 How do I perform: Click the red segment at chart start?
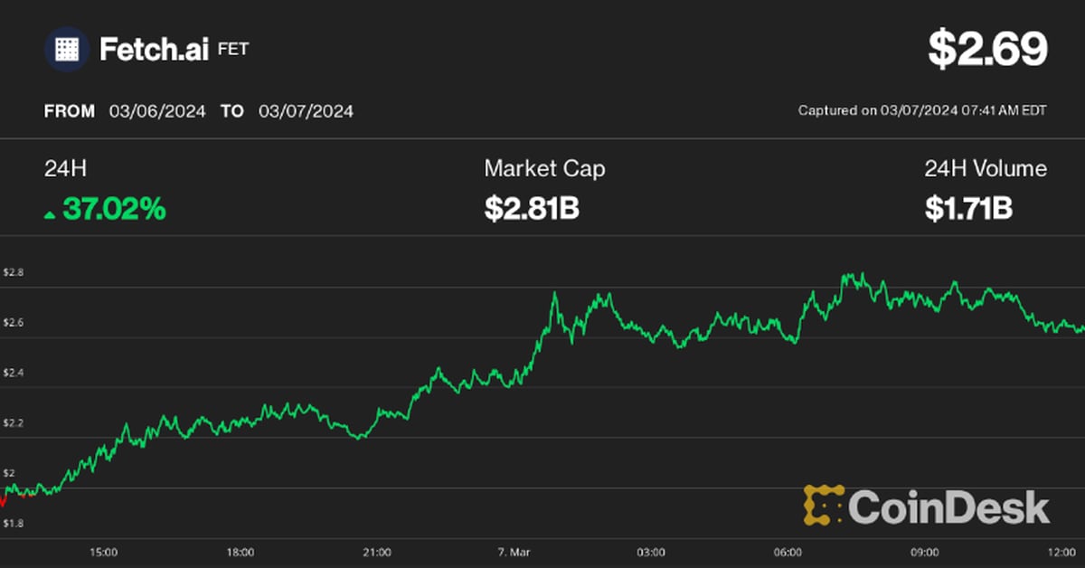point(5,496)
